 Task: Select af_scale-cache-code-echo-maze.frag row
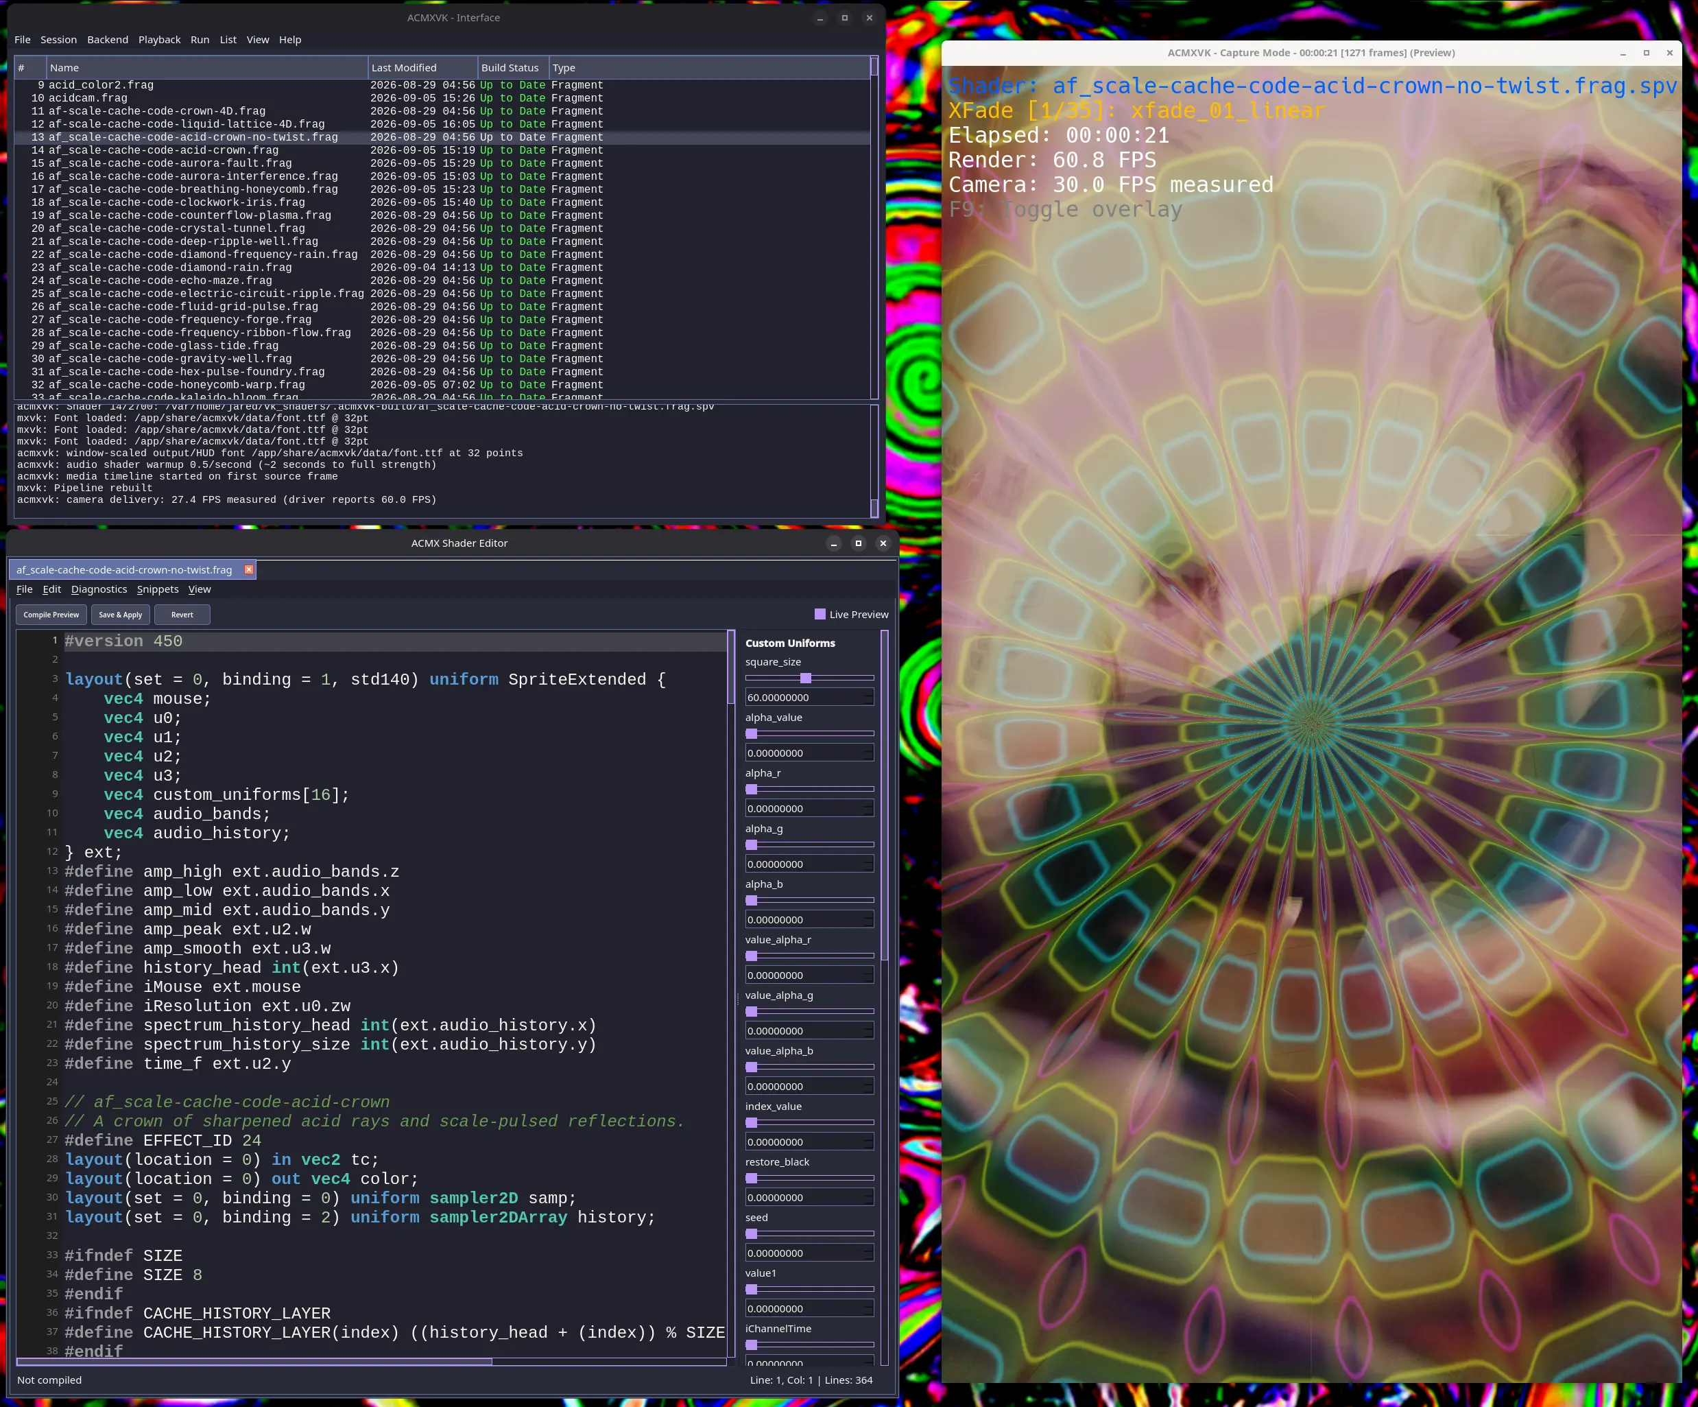[442, 281]
